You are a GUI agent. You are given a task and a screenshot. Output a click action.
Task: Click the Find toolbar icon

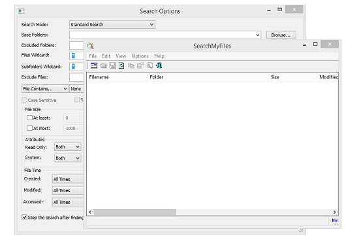149,65
